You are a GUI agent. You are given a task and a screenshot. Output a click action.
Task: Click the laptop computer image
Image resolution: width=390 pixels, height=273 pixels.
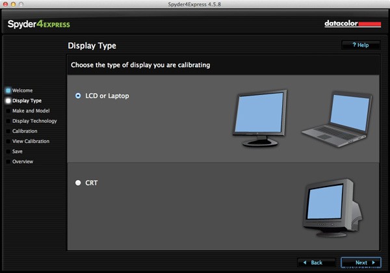[337, 119]
